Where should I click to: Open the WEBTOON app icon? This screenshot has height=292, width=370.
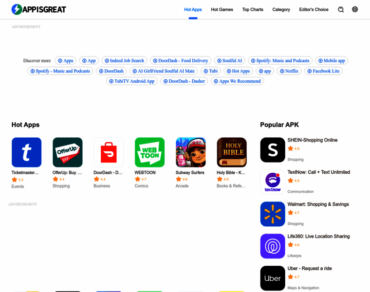pyautogui.click(x=149, y=152)
